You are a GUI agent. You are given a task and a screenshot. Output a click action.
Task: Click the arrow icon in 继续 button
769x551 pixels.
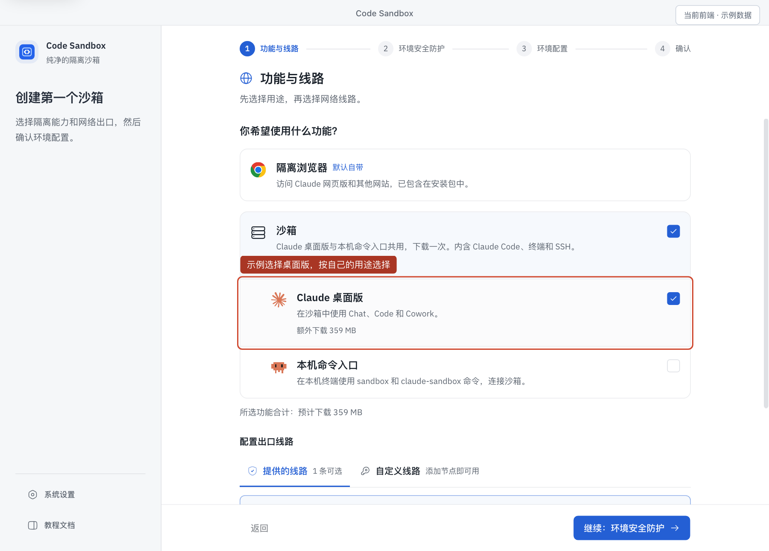tap(675, 528)
